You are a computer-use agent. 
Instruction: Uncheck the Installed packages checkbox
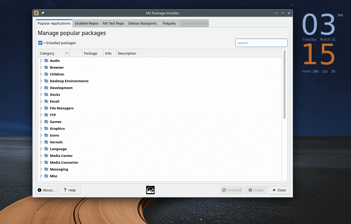[40, 43]
